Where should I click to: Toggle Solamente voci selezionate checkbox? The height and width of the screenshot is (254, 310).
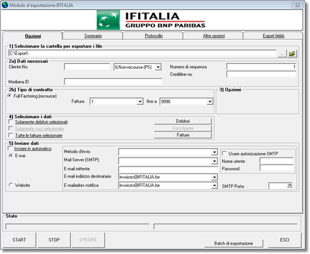(11, 128)
